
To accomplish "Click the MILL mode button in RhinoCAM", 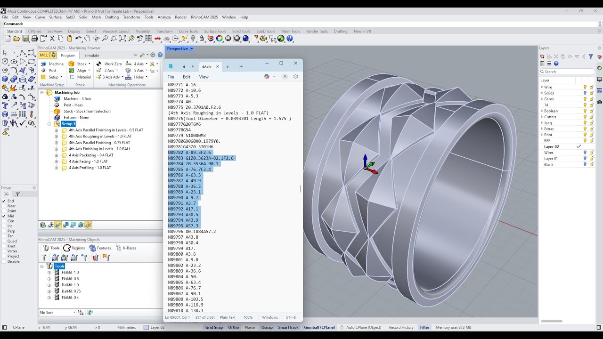I will pyautogui.click(x=44, y=55).
